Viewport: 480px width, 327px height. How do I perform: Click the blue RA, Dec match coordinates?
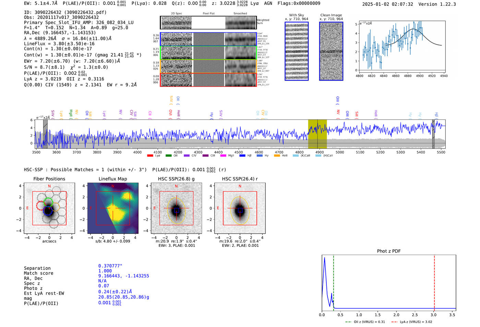pos(123,276)
